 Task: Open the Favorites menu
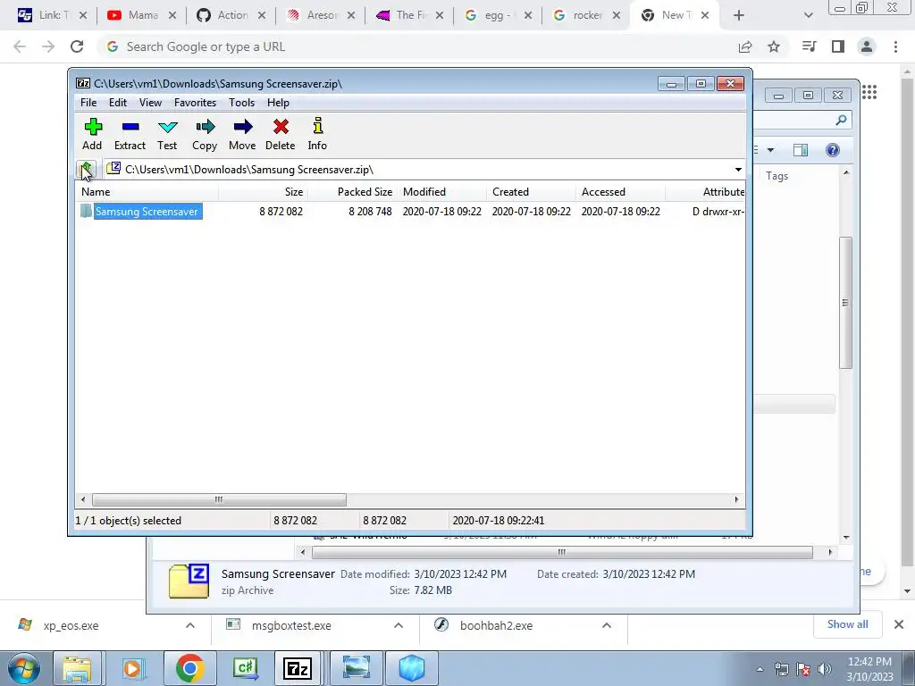pos(196,103)
